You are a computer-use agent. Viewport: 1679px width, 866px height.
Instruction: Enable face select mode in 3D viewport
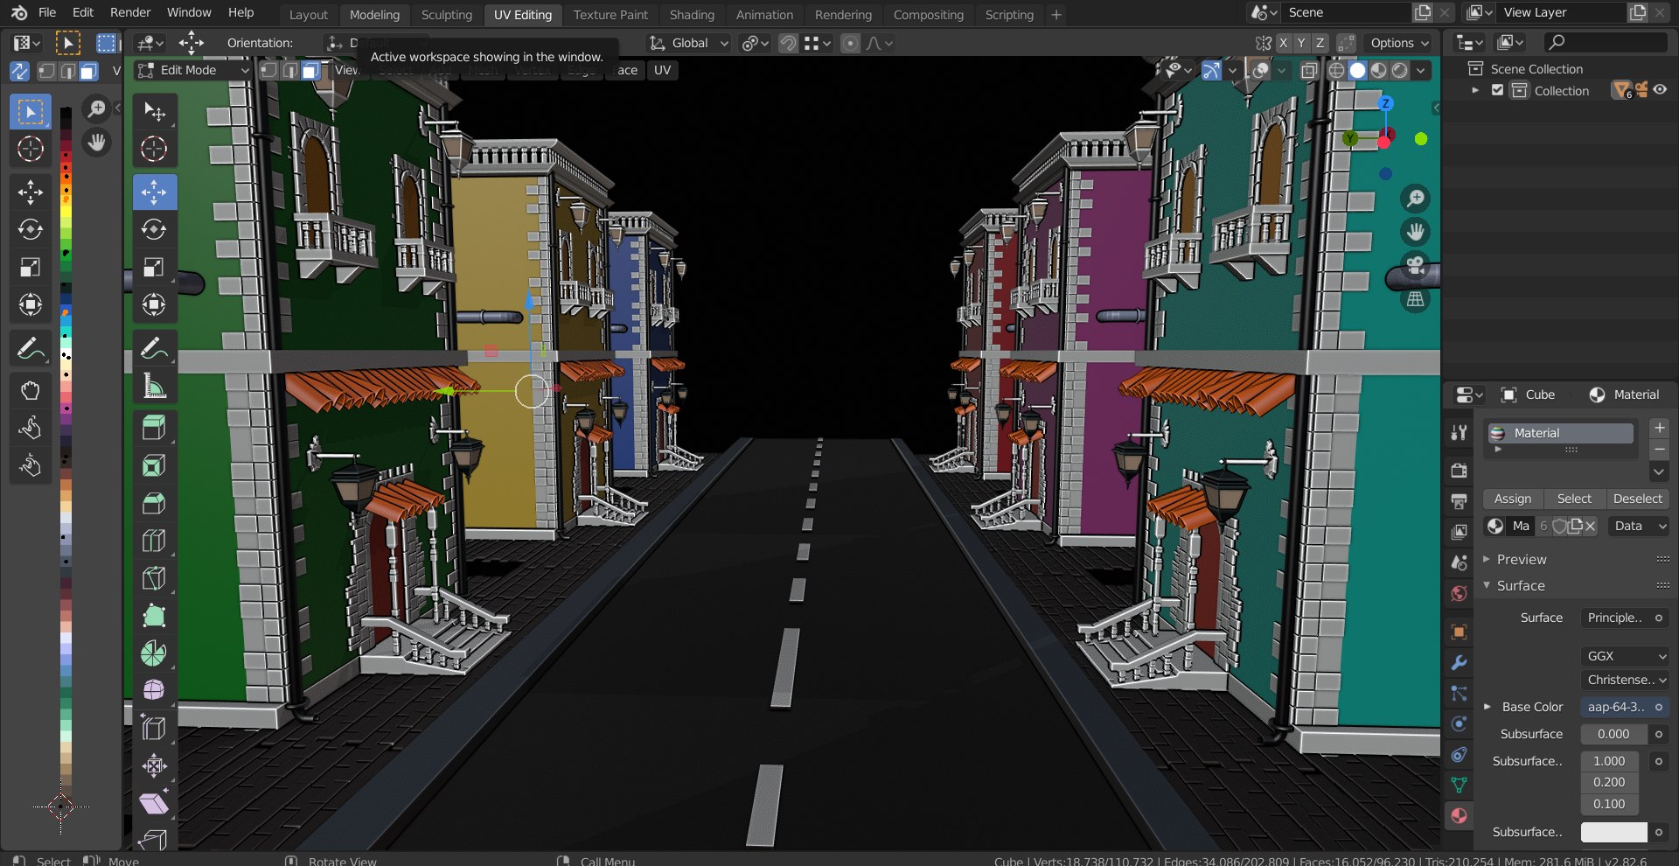pos(310,70)
